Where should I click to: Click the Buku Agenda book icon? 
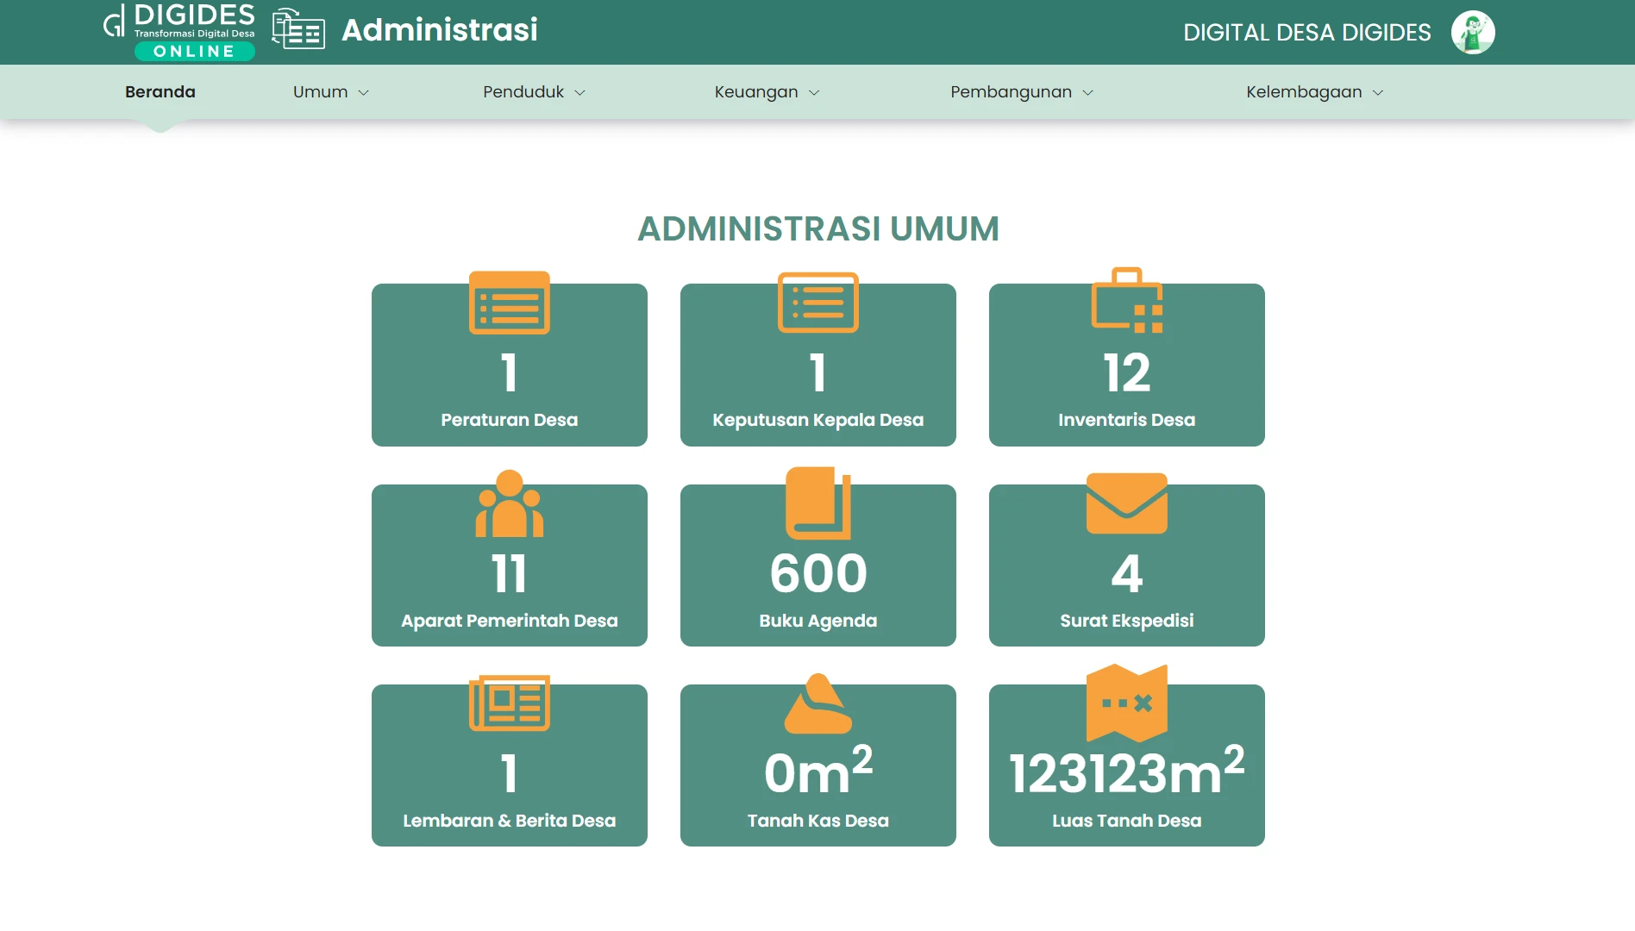pos(817,503)
